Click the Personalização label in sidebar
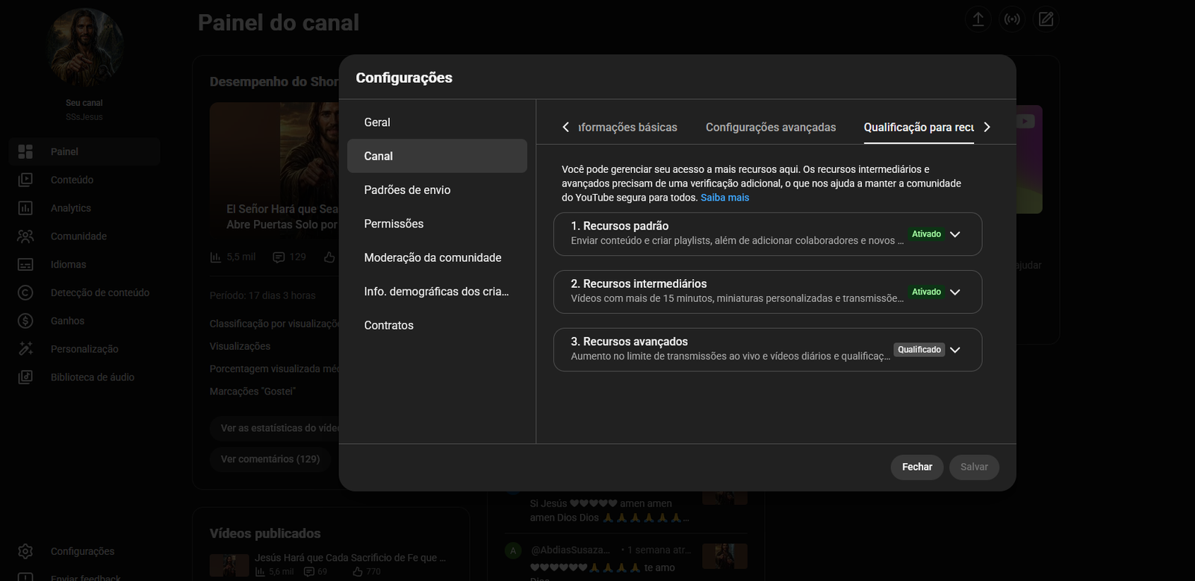1195x581 pixels. (x=84, y=349)
